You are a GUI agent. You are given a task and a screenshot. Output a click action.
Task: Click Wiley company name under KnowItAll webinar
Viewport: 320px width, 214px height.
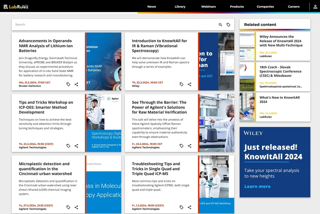[x=136, y=86]
